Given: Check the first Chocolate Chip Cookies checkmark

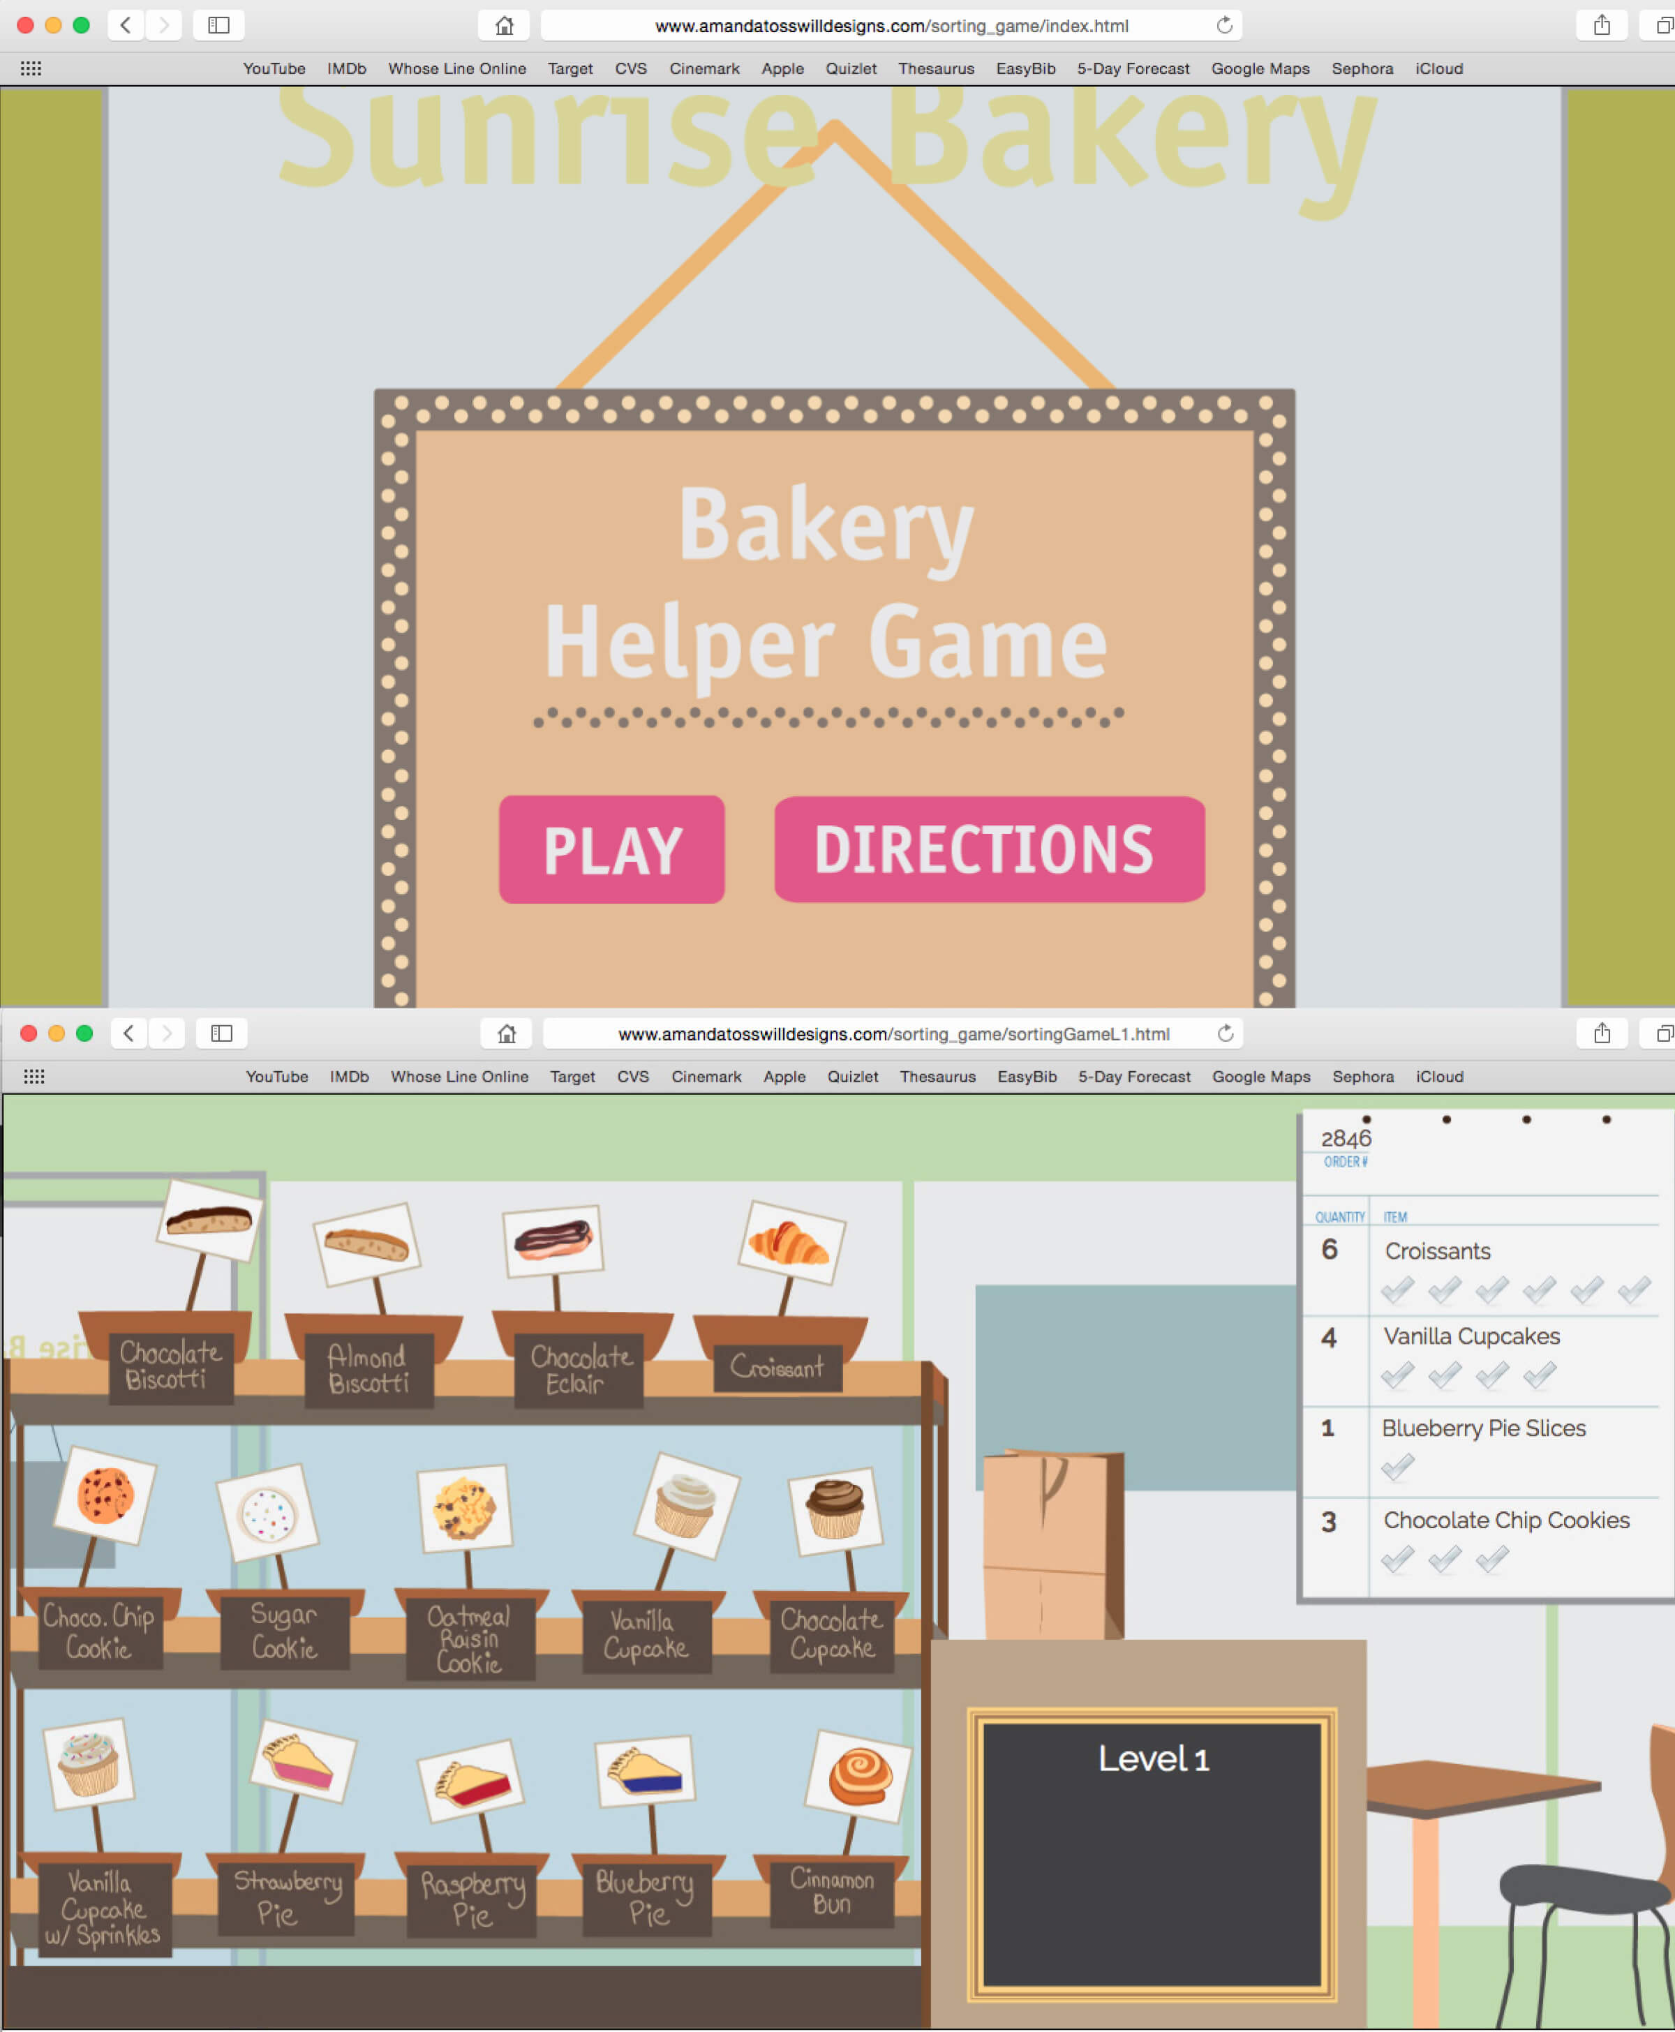Looking at the screenshot, I should (x=1397, y=1558).
